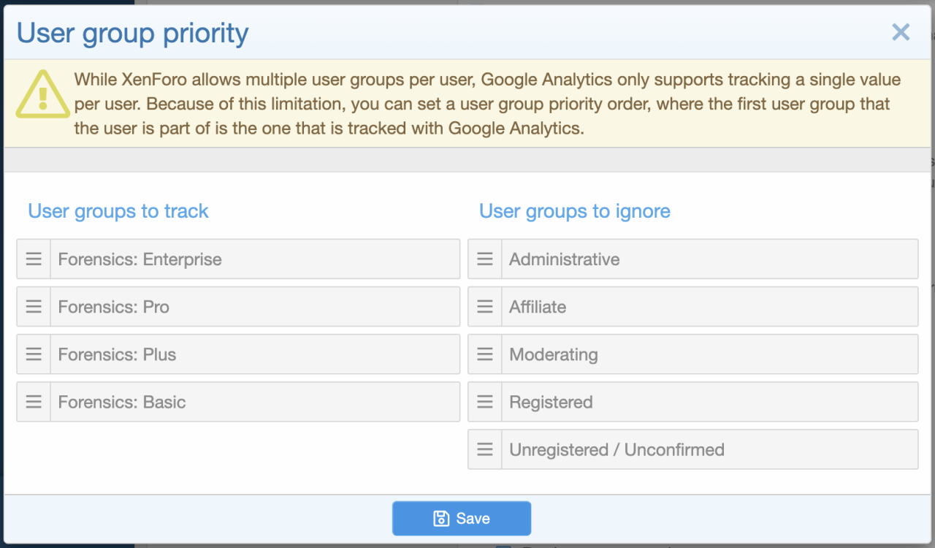
Task: Click drag handle icon for Administrative group
Action: point(485,259)
